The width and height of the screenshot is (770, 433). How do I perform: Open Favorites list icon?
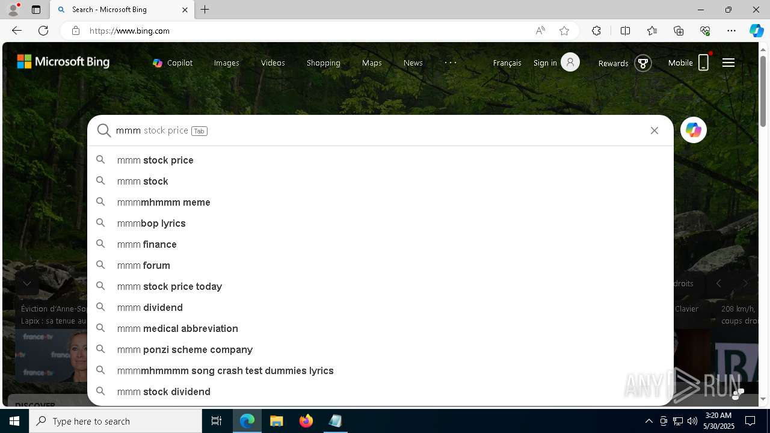click(x=652, y=31)
